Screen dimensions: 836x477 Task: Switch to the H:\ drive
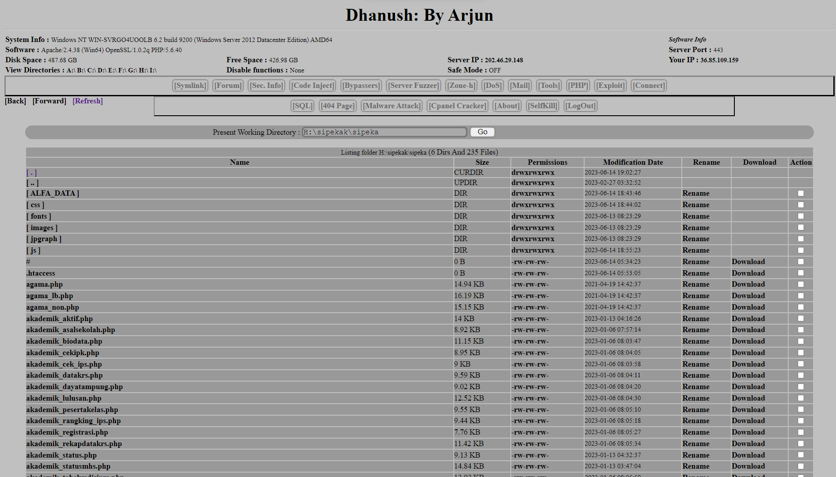143,70
